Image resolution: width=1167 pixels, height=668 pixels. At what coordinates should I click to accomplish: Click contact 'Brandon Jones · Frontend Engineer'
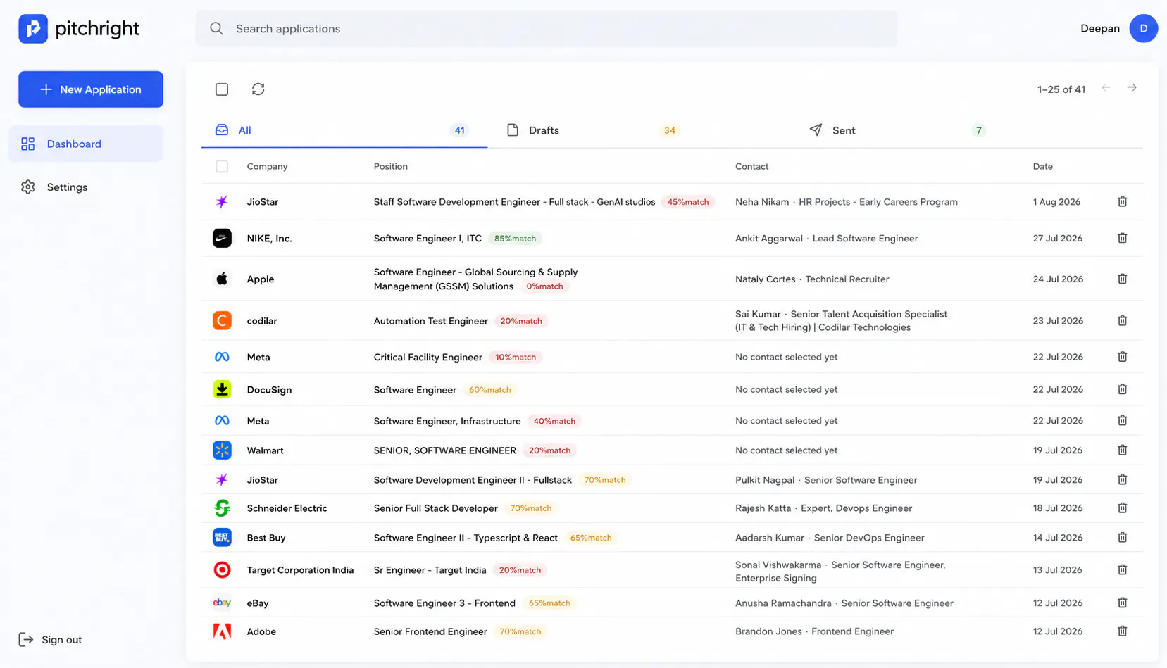tap(814, 631)
